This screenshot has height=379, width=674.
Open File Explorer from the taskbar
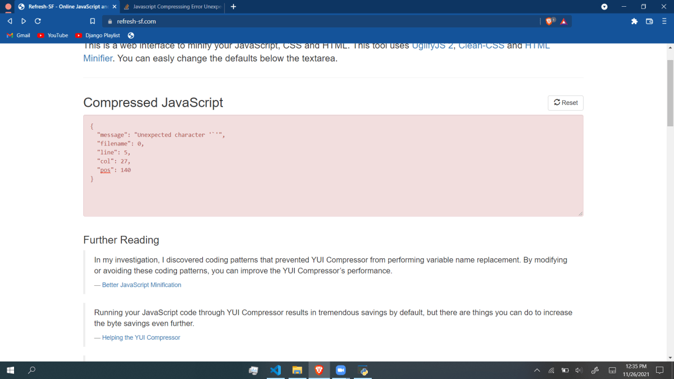coord(297,370)
